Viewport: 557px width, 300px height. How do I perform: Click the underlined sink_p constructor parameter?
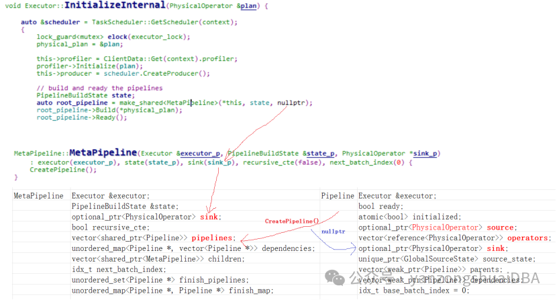coord(425,154)
